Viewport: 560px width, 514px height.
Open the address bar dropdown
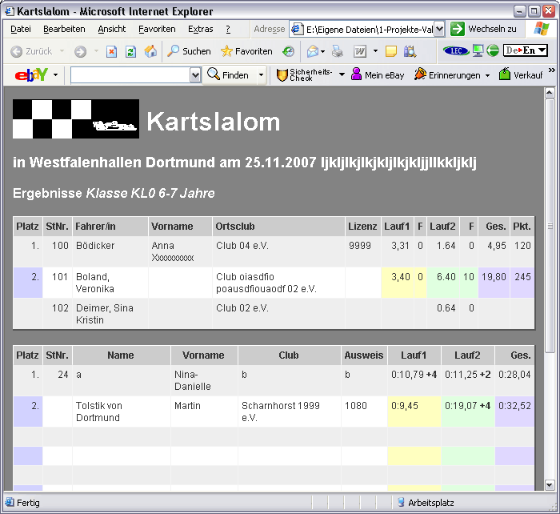coord(440,30)
